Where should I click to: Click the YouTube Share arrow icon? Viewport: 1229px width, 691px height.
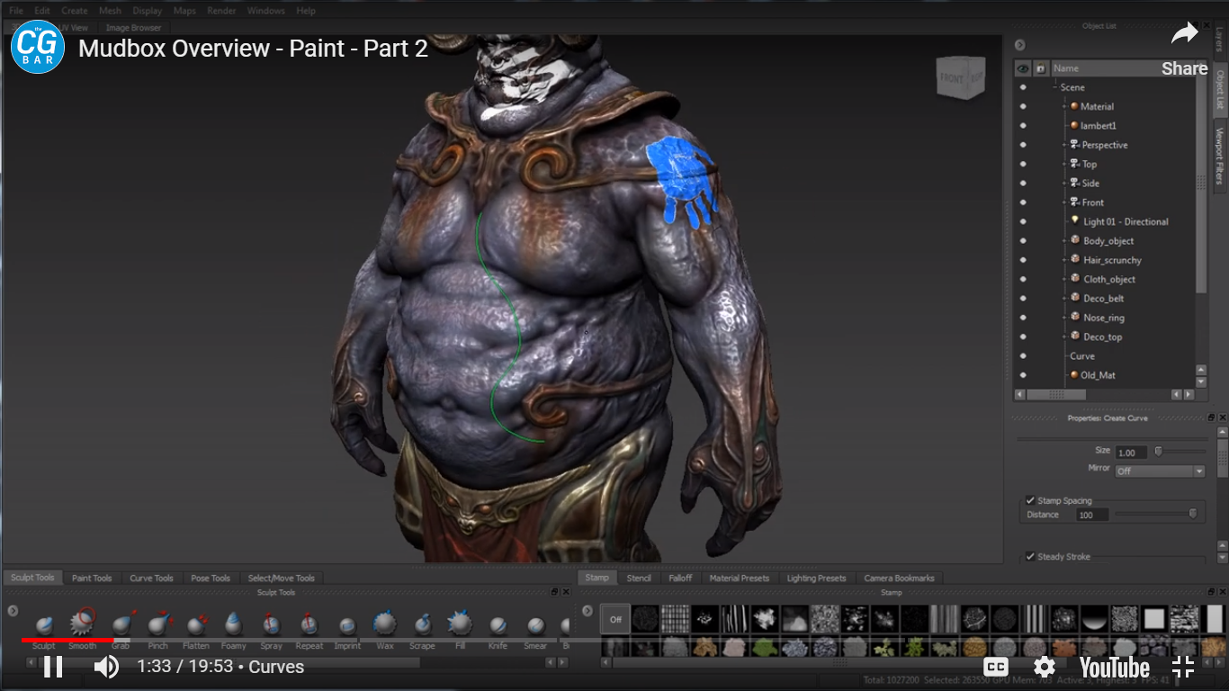pos(1184,34)
